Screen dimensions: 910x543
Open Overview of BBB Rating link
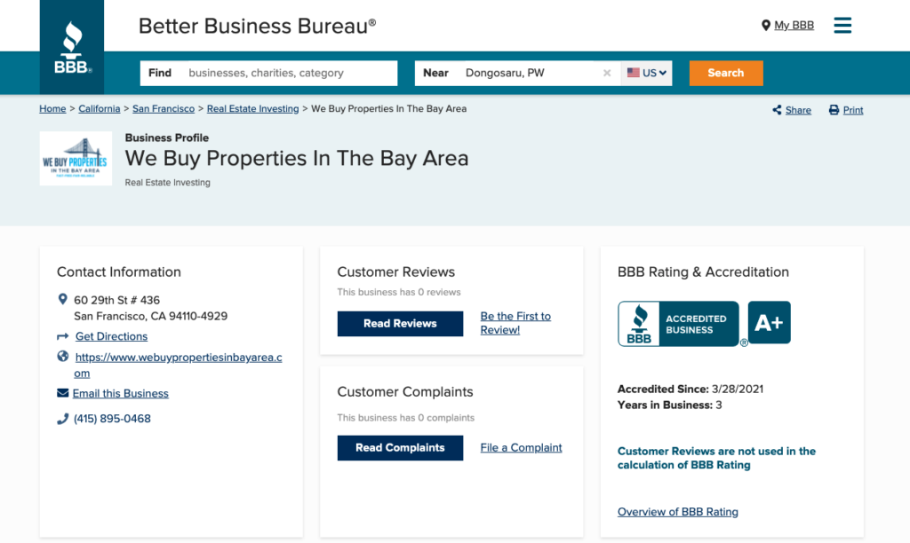pos(678,512)
